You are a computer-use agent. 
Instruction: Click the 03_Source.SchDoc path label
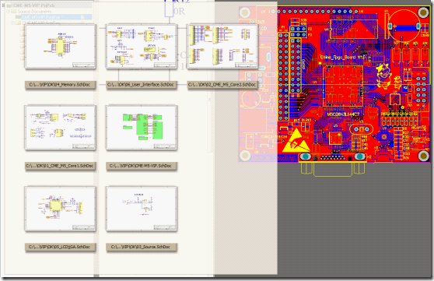pyautogui.click(x=141, y=247)
